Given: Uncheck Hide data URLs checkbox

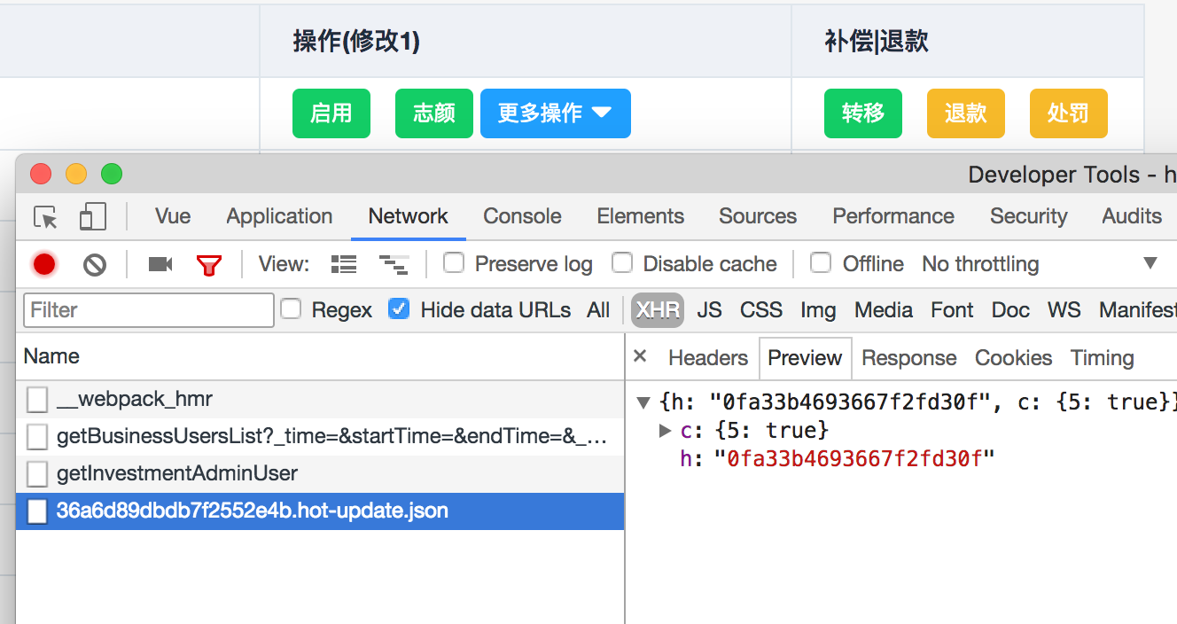Looking at the screenshot, I should point(400,309).
